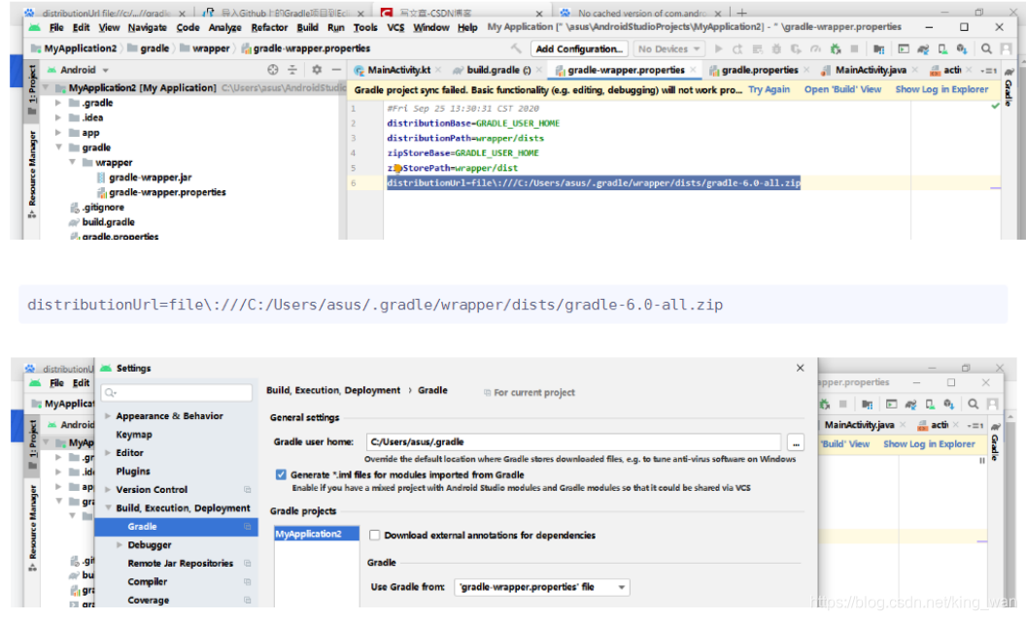
Task: Click the Try Again link
Action: 769,89
